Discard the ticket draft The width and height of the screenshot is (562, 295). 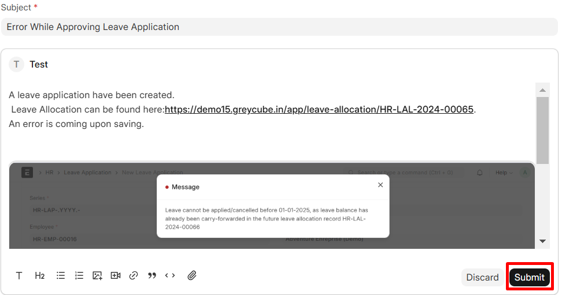[x=482, y=277]
